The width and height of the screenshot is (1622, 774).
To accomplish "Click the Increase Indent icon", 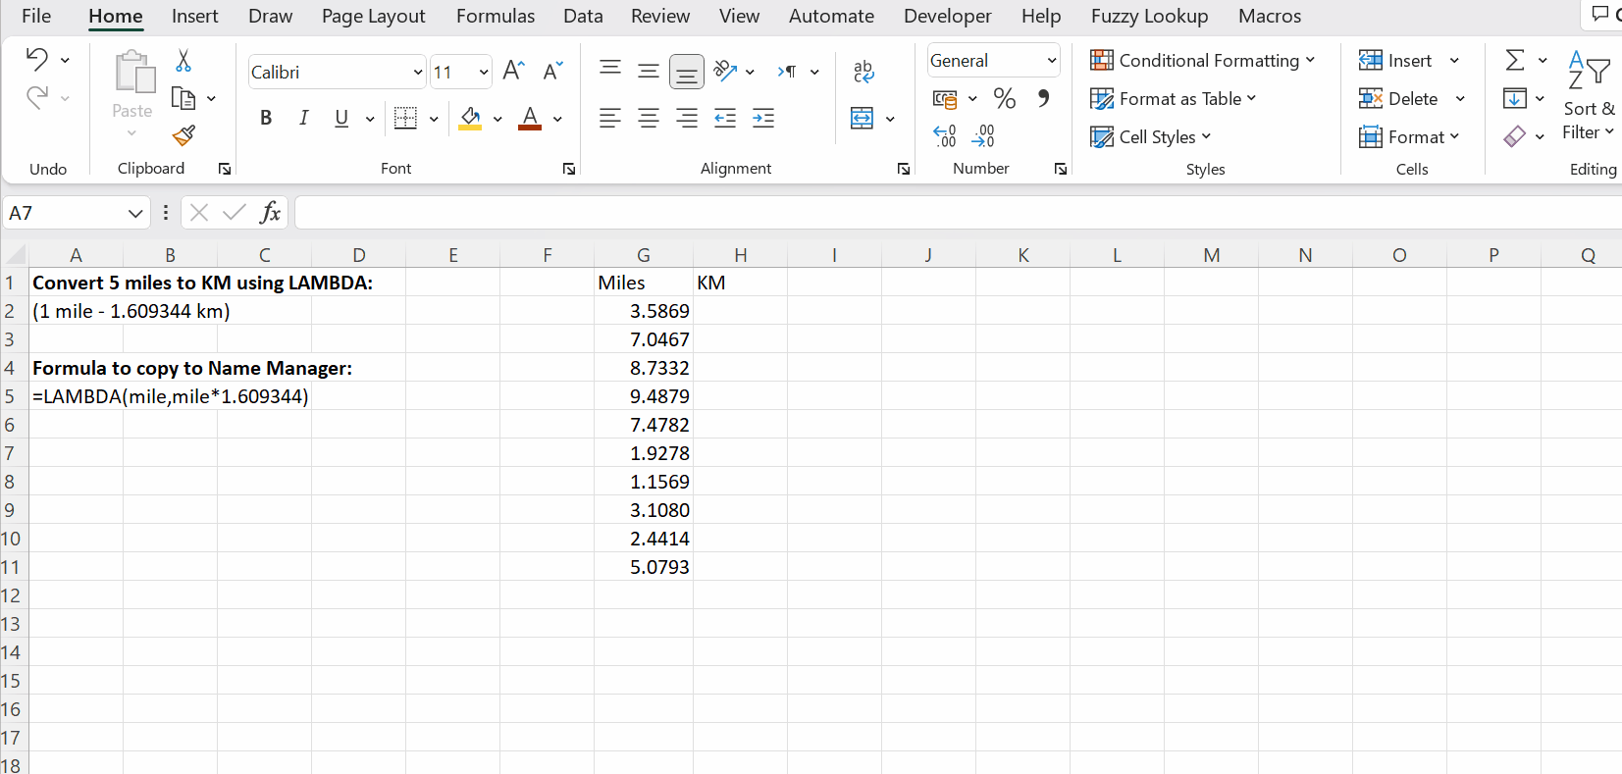I will 763,119.
